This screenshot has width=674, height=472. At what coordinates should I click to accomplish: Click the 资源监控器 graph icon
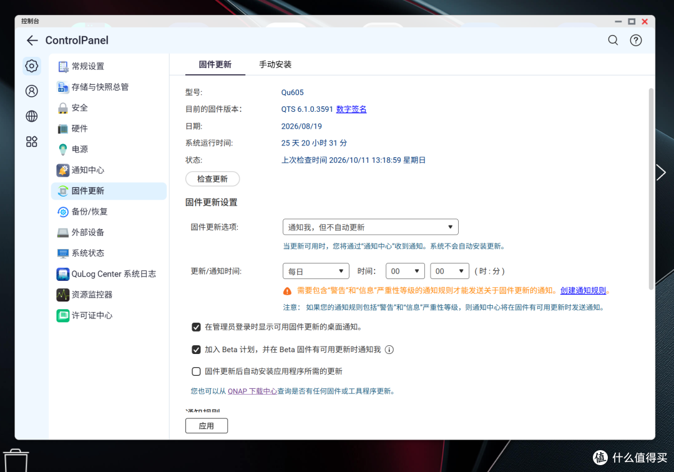tap(63, 295)
